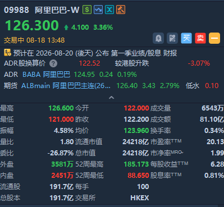Click the blue chart trend icon

tap(98, 10)
